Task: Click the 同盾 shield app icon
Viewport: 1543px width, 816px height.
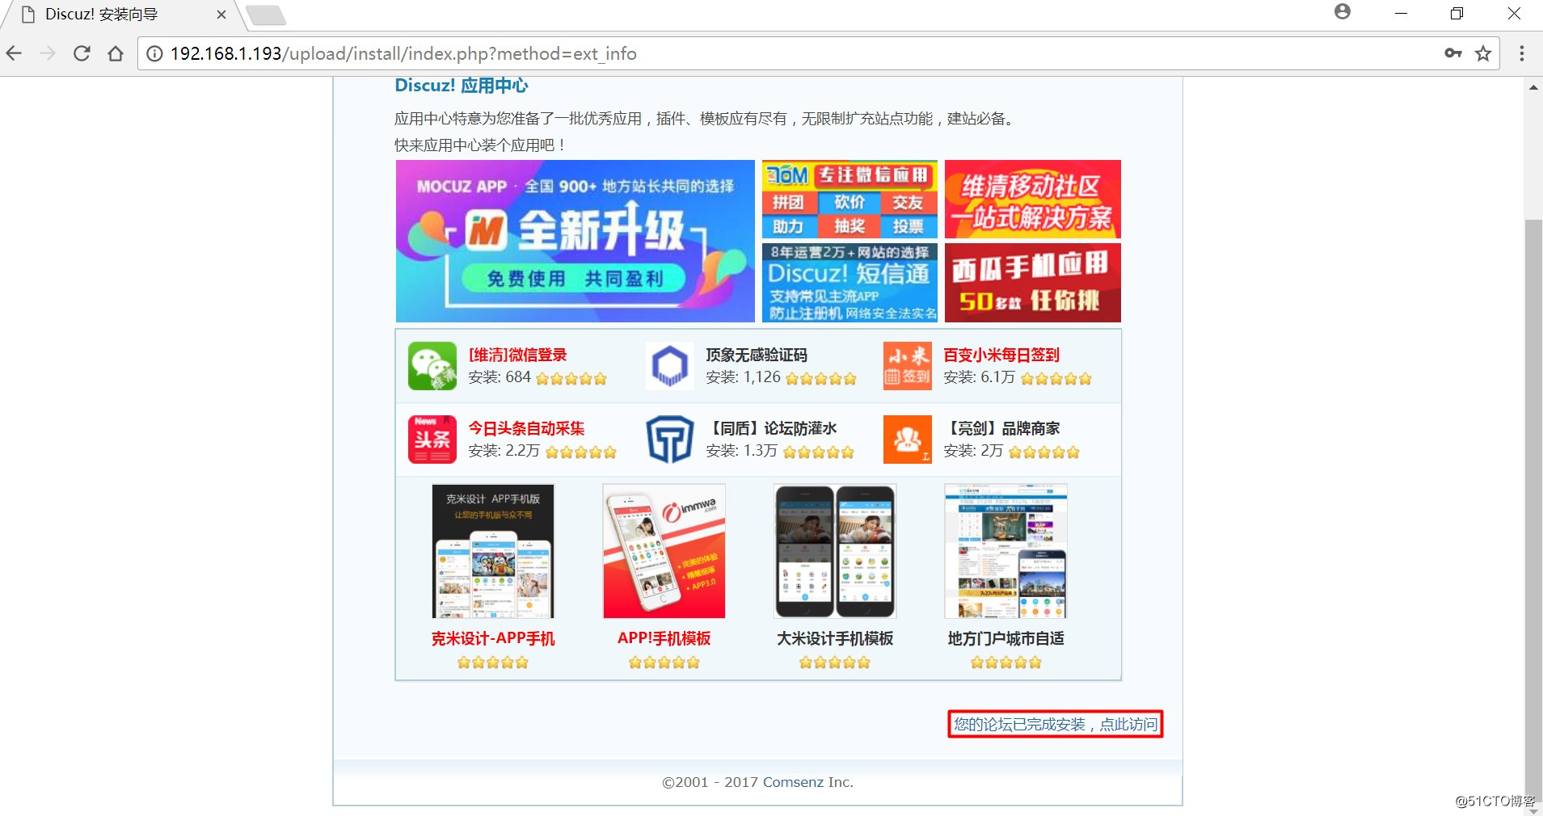Action: point(670,440)
